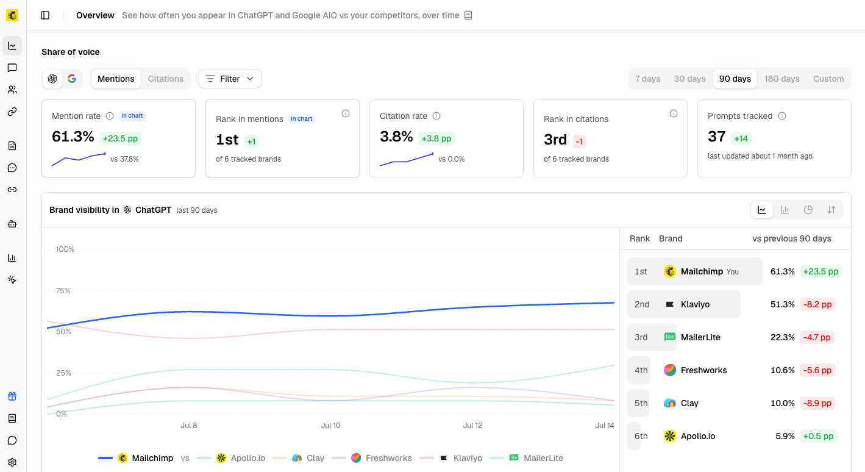Click the info icon on Rank in citations card
This screenshot has height=472, width=865.
[x=674, y=113]
